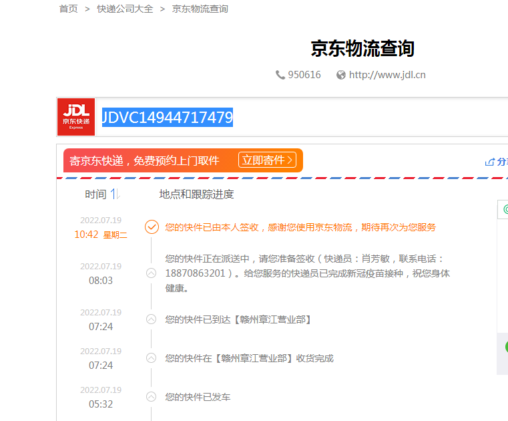Click circle marker for 已到达赣州章江营业部 entry
The width and height of the screenshot is (508, 421).
tap(151, 319)
